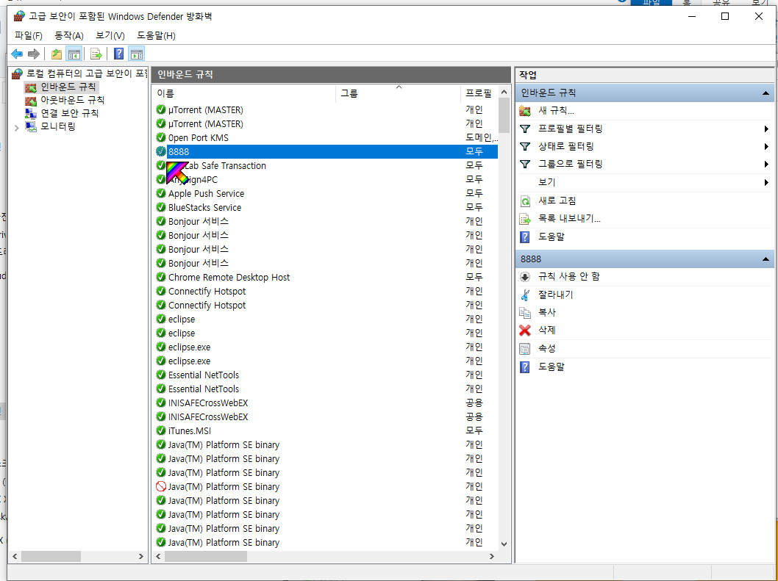Click the rule list scroll right arrow
The height and width of the screenshot is (581, 778).
[x=492, y=557]
